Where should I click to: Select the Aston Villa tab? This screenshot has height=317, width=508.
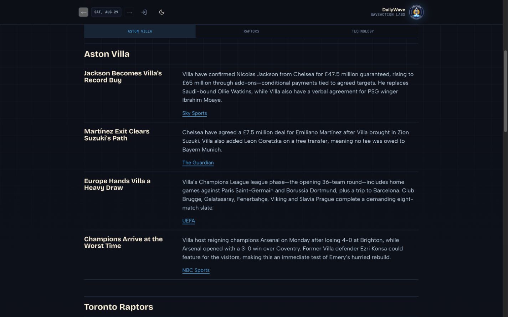click(x=140, y=31)
